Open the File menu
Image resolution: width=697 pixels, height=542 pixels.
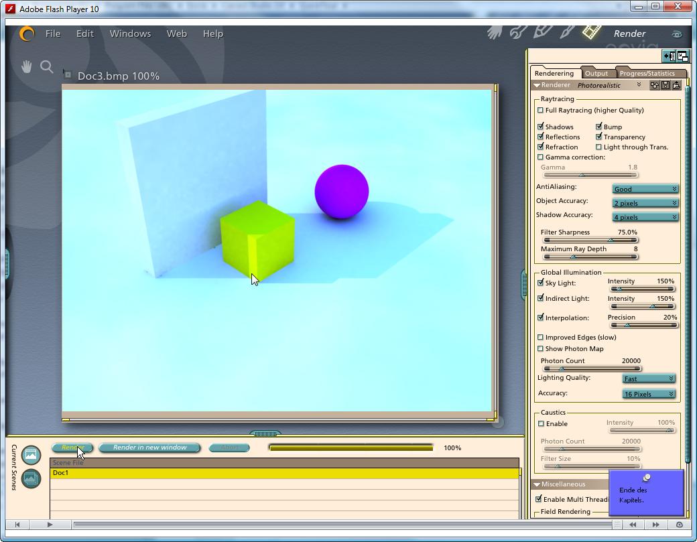53,33
